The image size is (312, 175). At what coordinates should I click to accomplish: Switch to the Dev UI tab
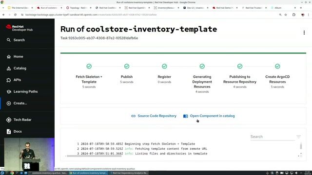pyautogui.click(x=195, y=8)
